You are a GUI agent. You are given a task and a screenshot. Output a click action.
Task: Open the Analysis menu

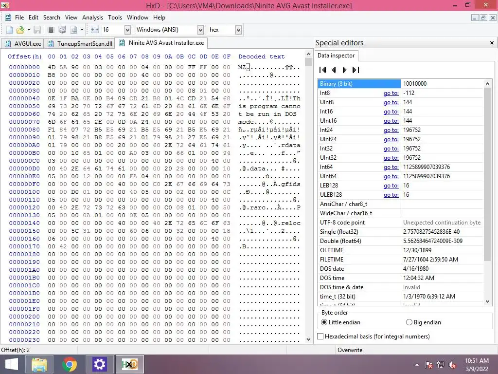92,18
